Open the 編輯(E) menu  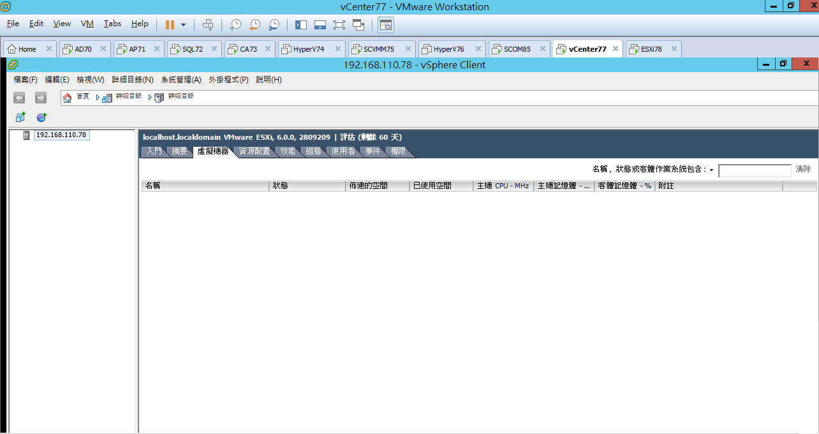(57, 80)
